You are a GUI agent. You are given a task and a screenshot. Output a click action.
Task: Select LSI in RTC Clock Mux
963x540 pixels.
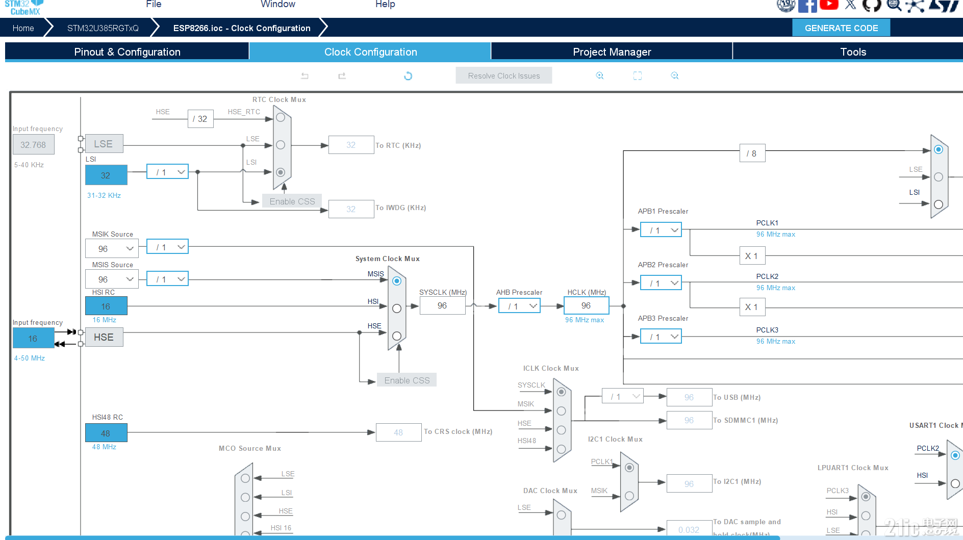(281, 172)
